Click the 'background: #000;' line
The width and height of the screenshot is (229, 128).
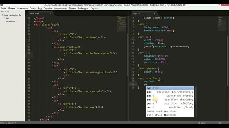tap(157, 27)
